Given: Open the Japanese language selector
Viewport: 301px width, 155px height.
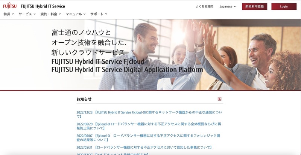Looking at the screenshot, I should point(228,6).
